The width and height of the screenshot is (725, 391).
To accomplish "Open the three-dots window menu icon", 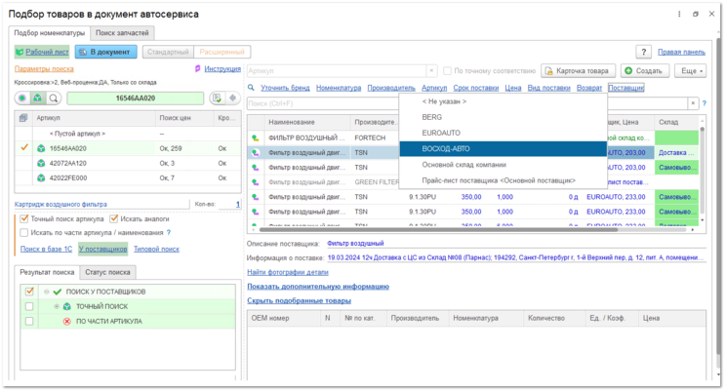I will [x=679, y=14].
